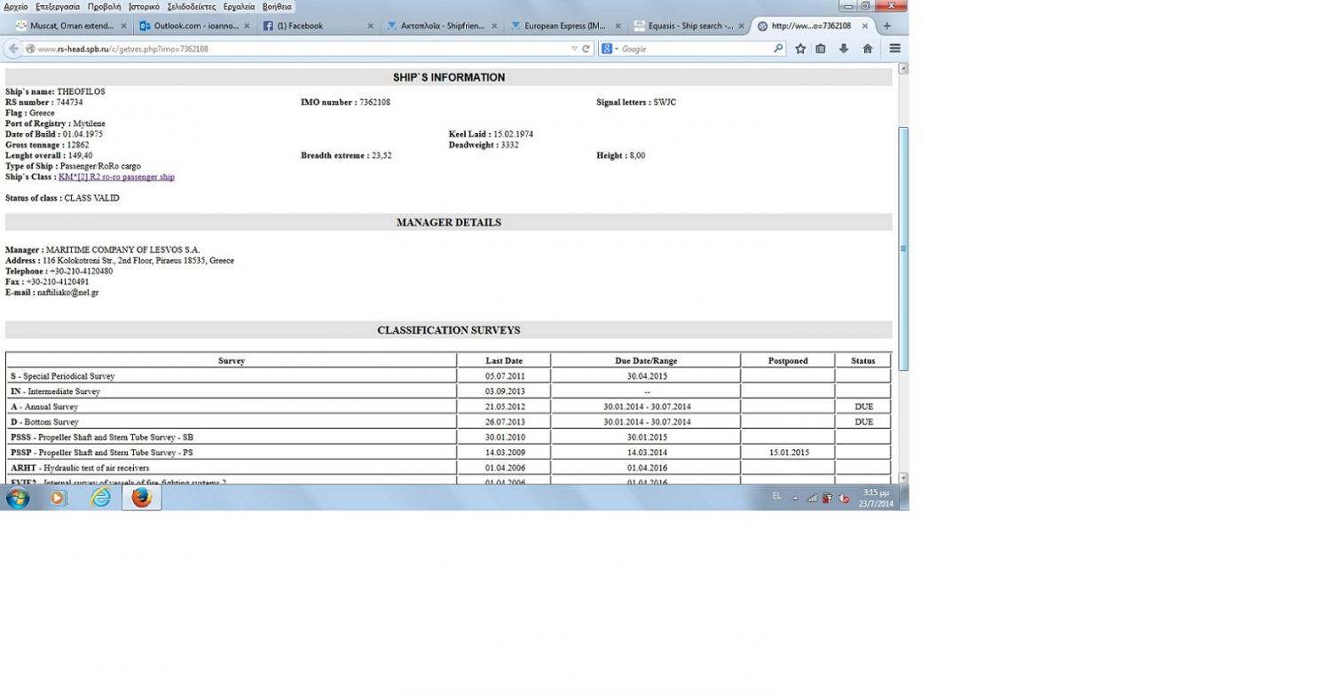Close the Facebook tab

370,26
